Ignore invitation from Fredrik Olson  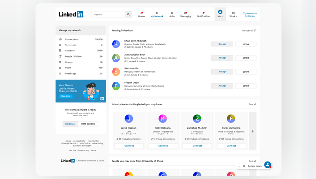coord(246,86)
